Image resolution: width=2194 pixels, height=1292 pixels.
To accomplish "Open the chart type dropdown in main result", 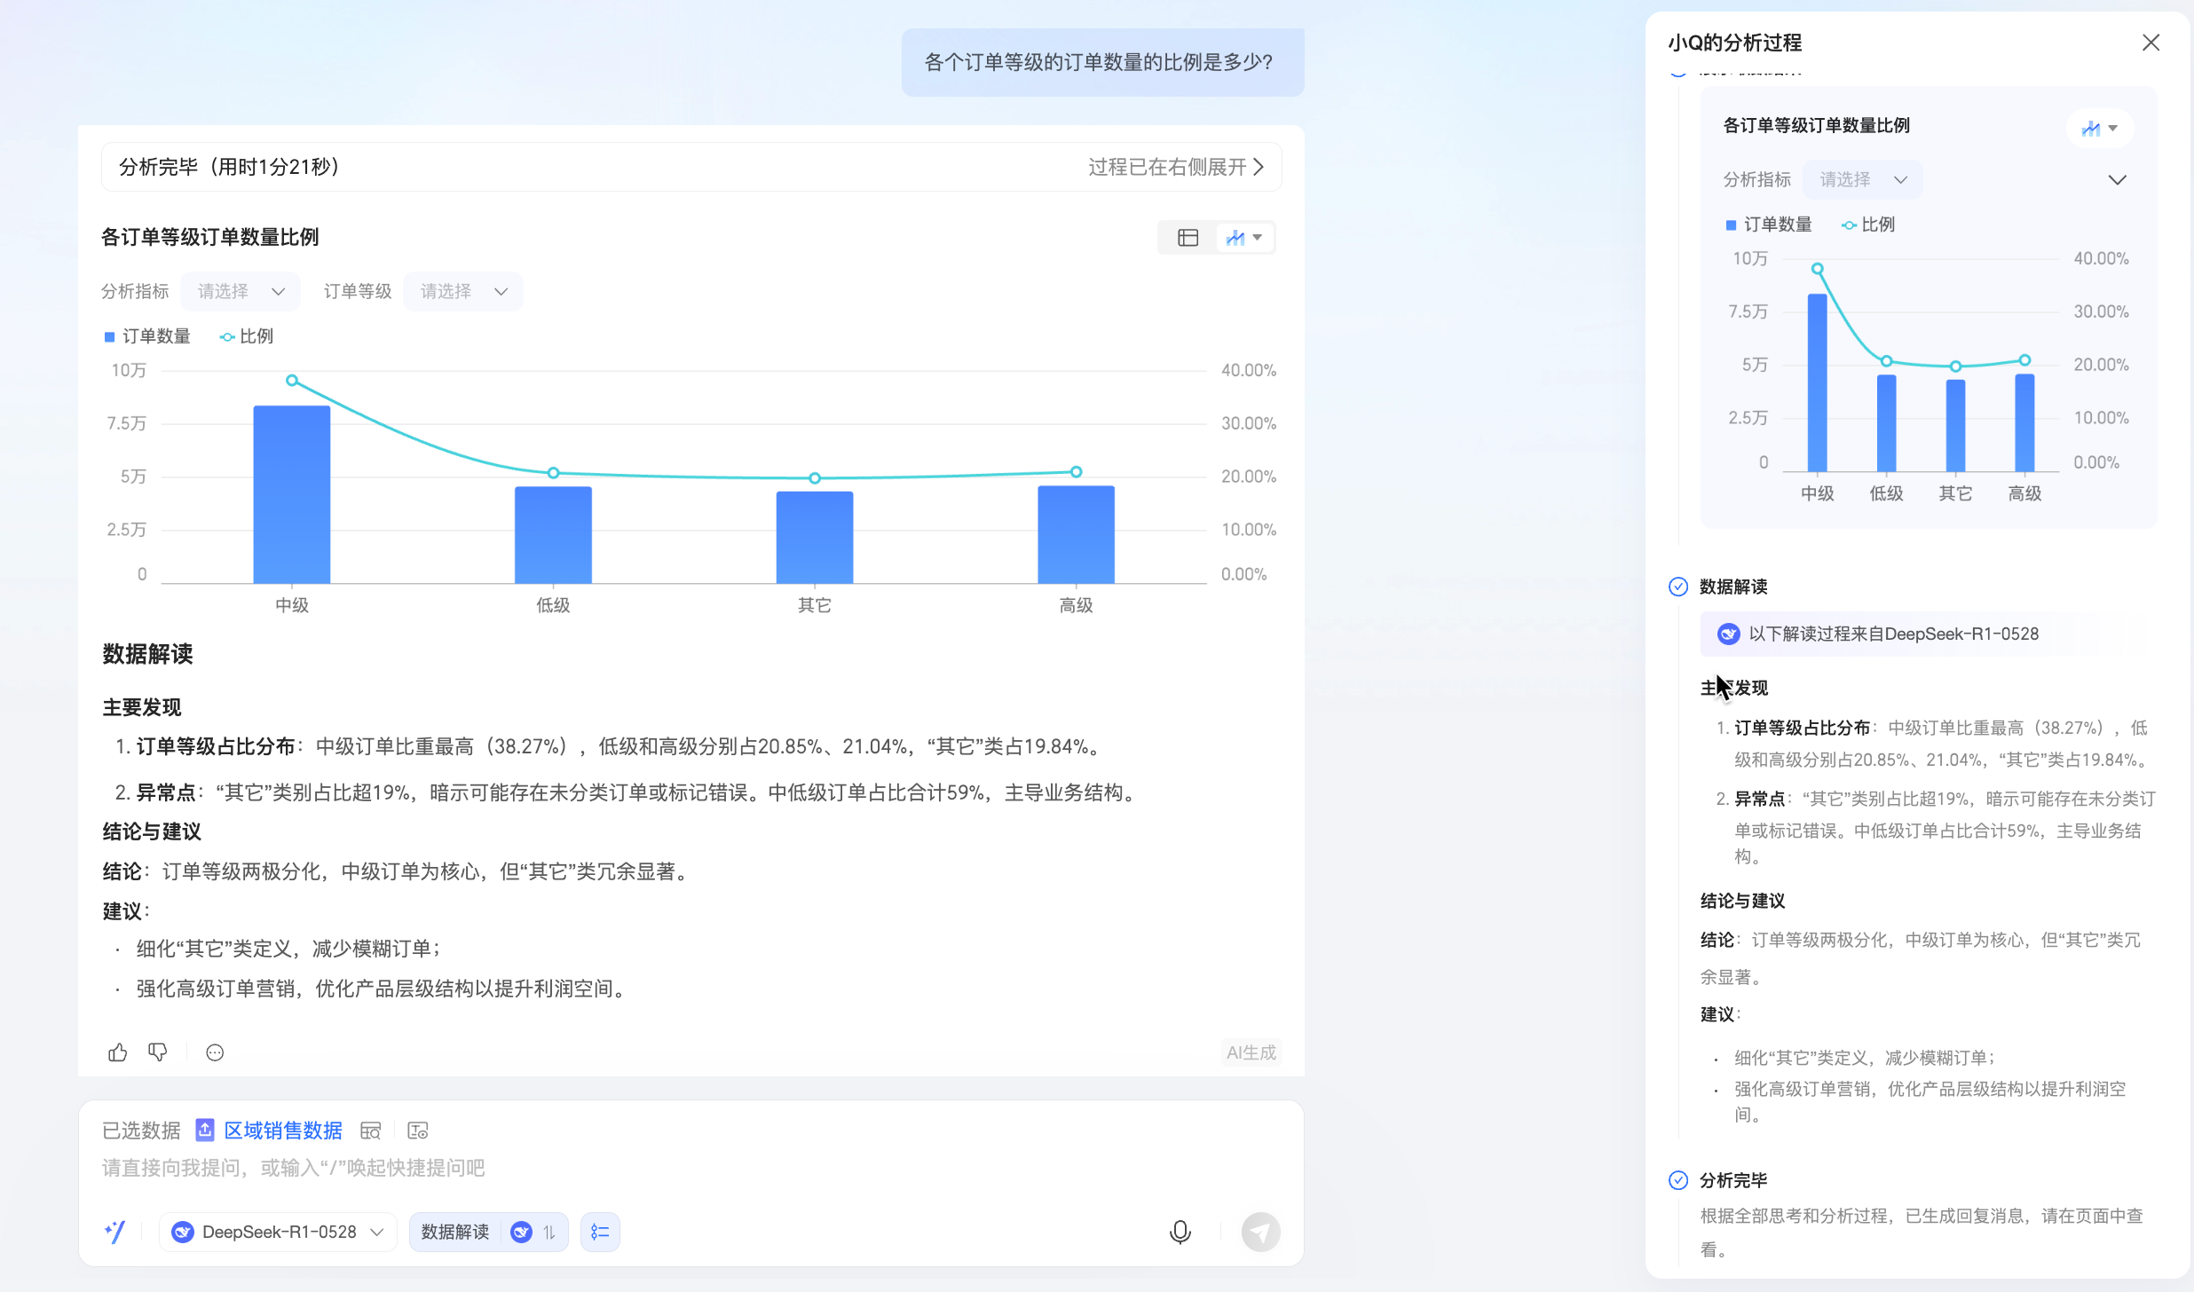I will tap(1244, 238).
